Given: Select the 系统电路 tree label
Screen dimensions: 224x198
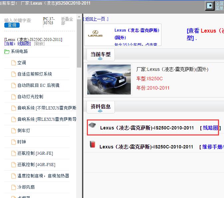Looking at the screenshot, I should coord(19,52).
